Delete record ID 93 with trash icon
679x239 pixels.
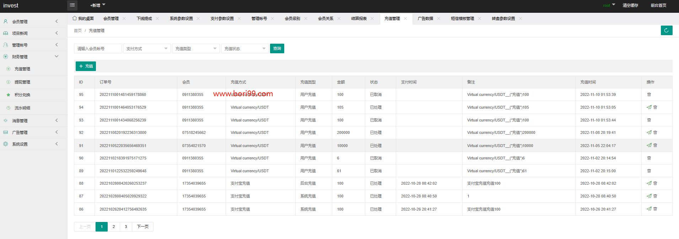649,120
